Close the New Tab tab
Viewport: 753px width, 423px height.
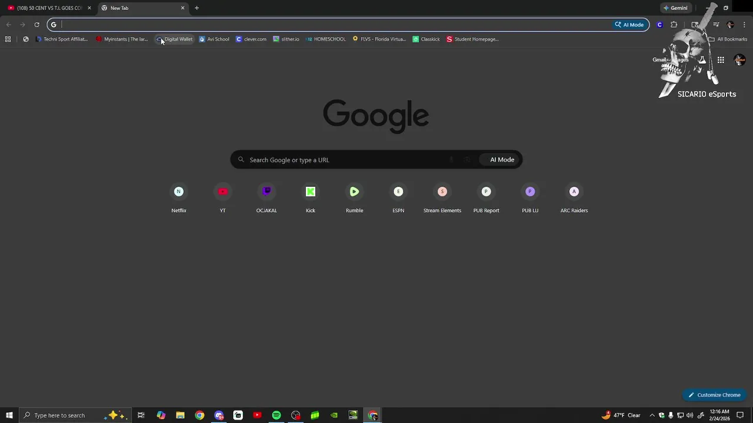[x=182, y=8]
